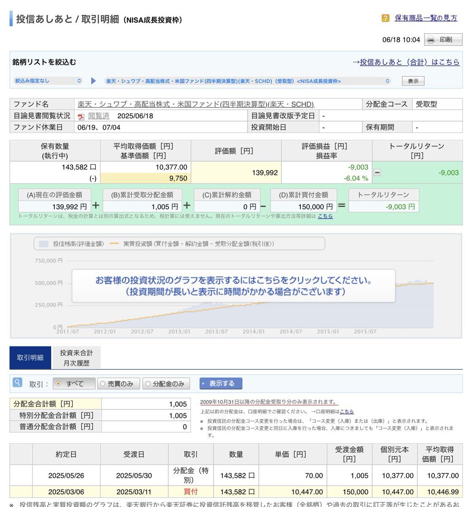The image size is (471, 507).
Task: Click the 2025/06/18 prospectus viewing date
Action: click(135, 116)
